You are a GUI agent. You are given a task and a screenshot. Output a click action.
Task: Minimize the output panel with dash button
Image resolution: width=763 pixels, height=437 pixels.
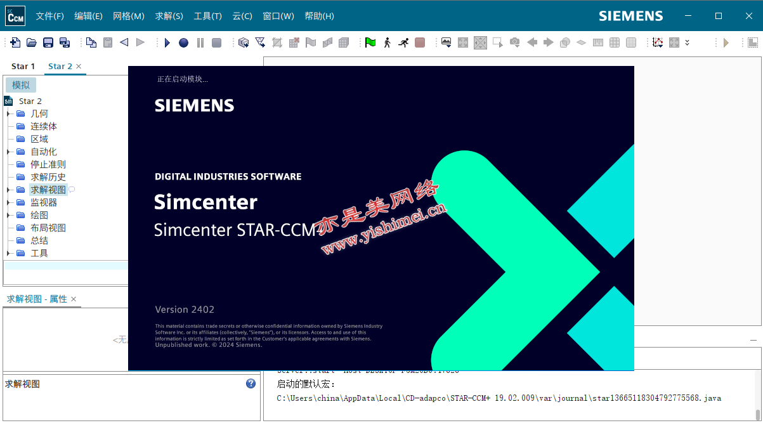[x=753, y=340]
